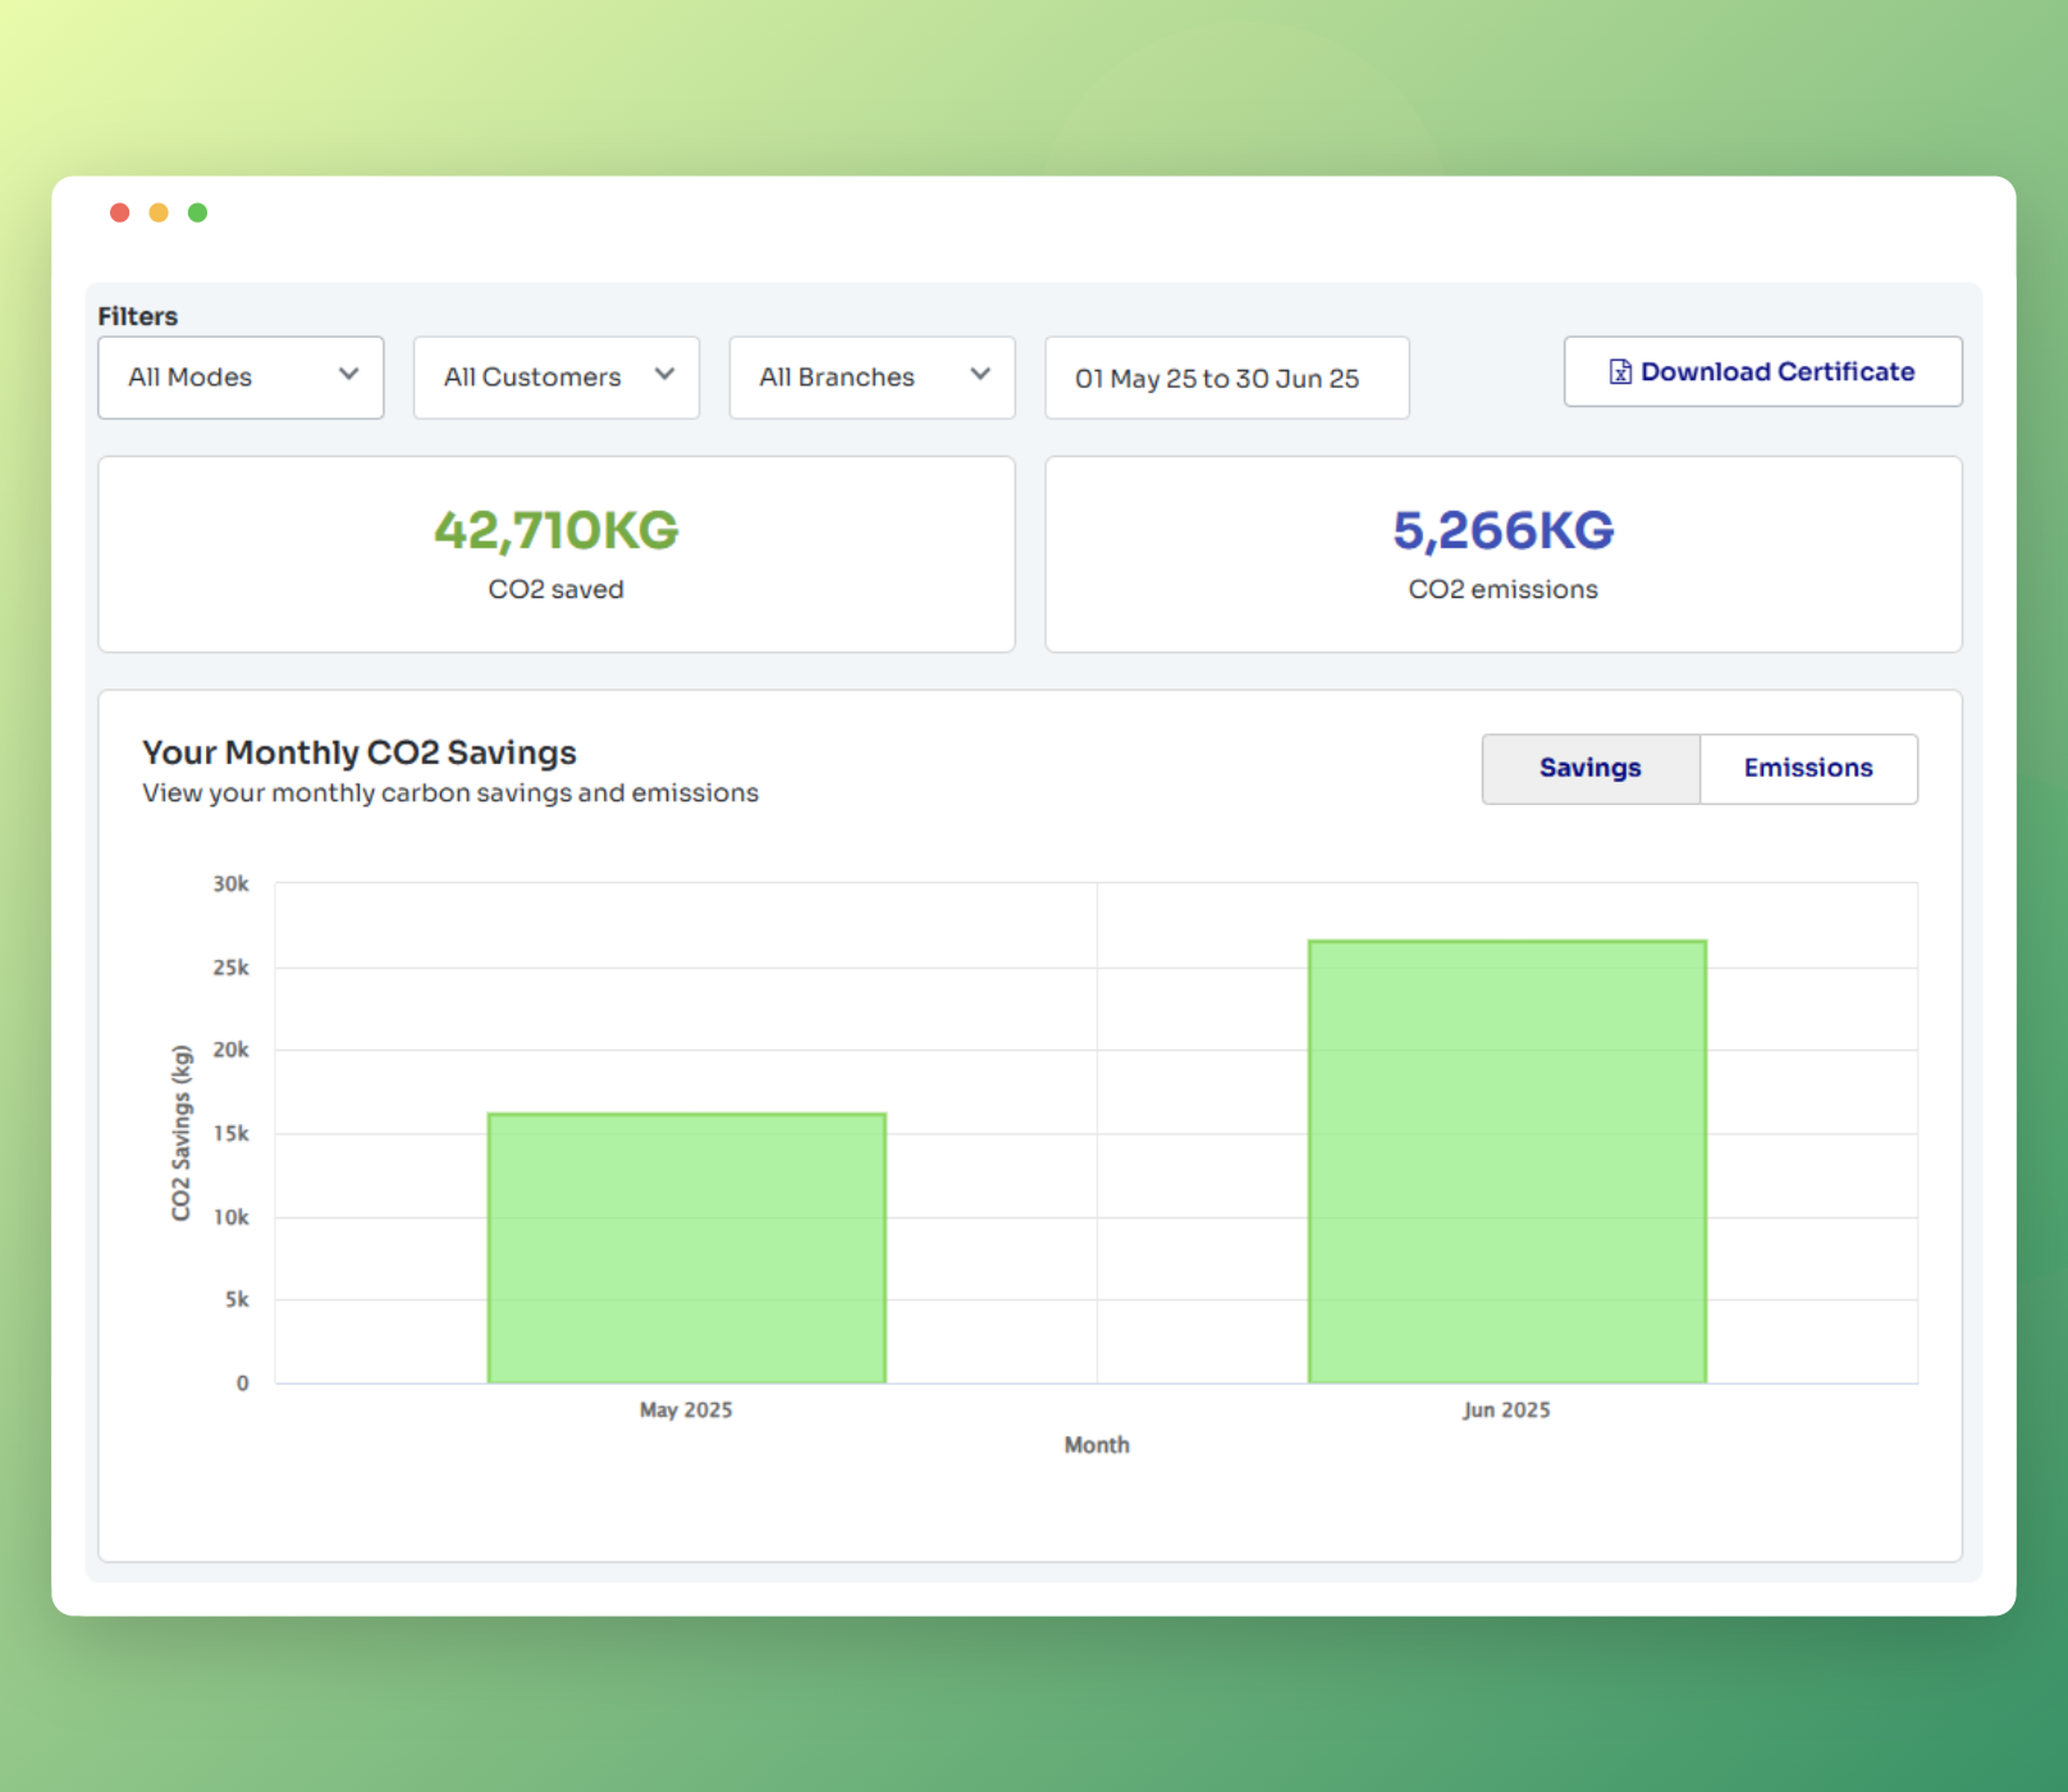Screen dimensions: 2068x1792
Task: Expand the All Customers filter
Action: (556, 378)
